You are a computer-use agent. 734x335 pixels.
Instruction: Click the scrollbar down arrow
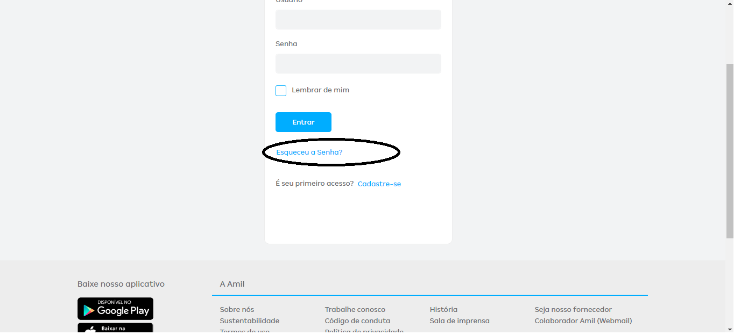[729, 329]
